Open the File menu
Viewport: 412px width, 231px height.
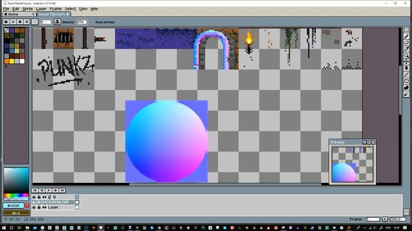pos(6,8)
